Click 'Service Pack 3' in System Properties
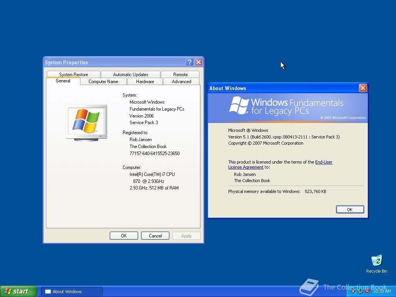396x297 pixels. click(x=144, y=123)
